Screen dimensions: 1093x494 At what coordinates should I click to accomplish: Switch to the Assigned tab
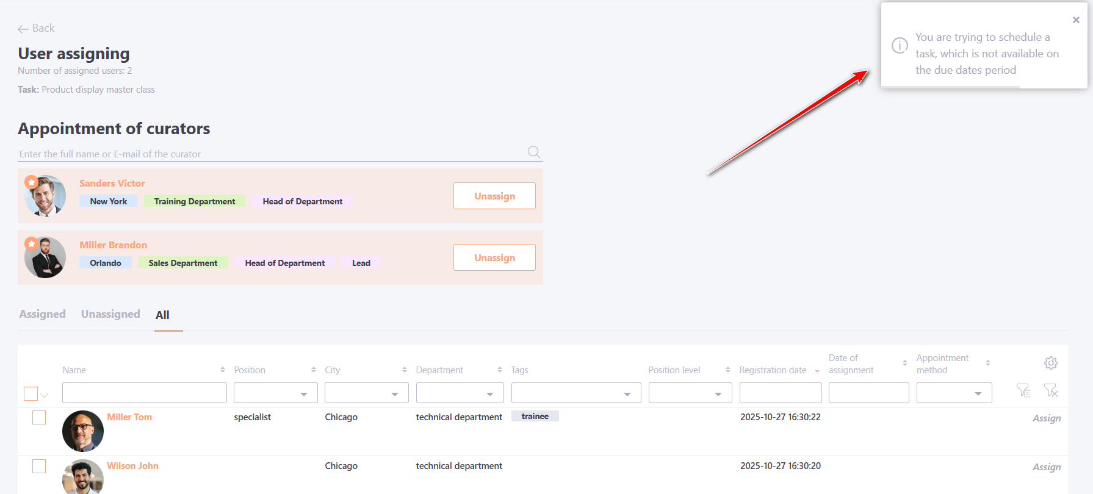42,314
